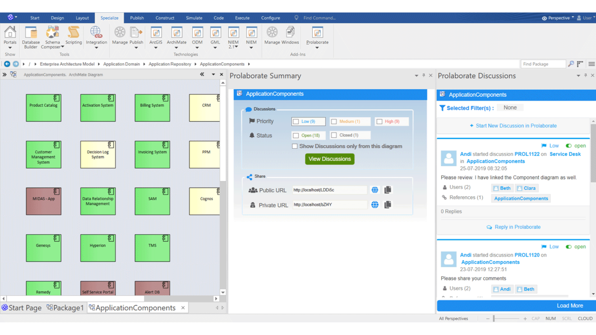
Task: Launch the Schema Composer
Action: coord(52,36)
